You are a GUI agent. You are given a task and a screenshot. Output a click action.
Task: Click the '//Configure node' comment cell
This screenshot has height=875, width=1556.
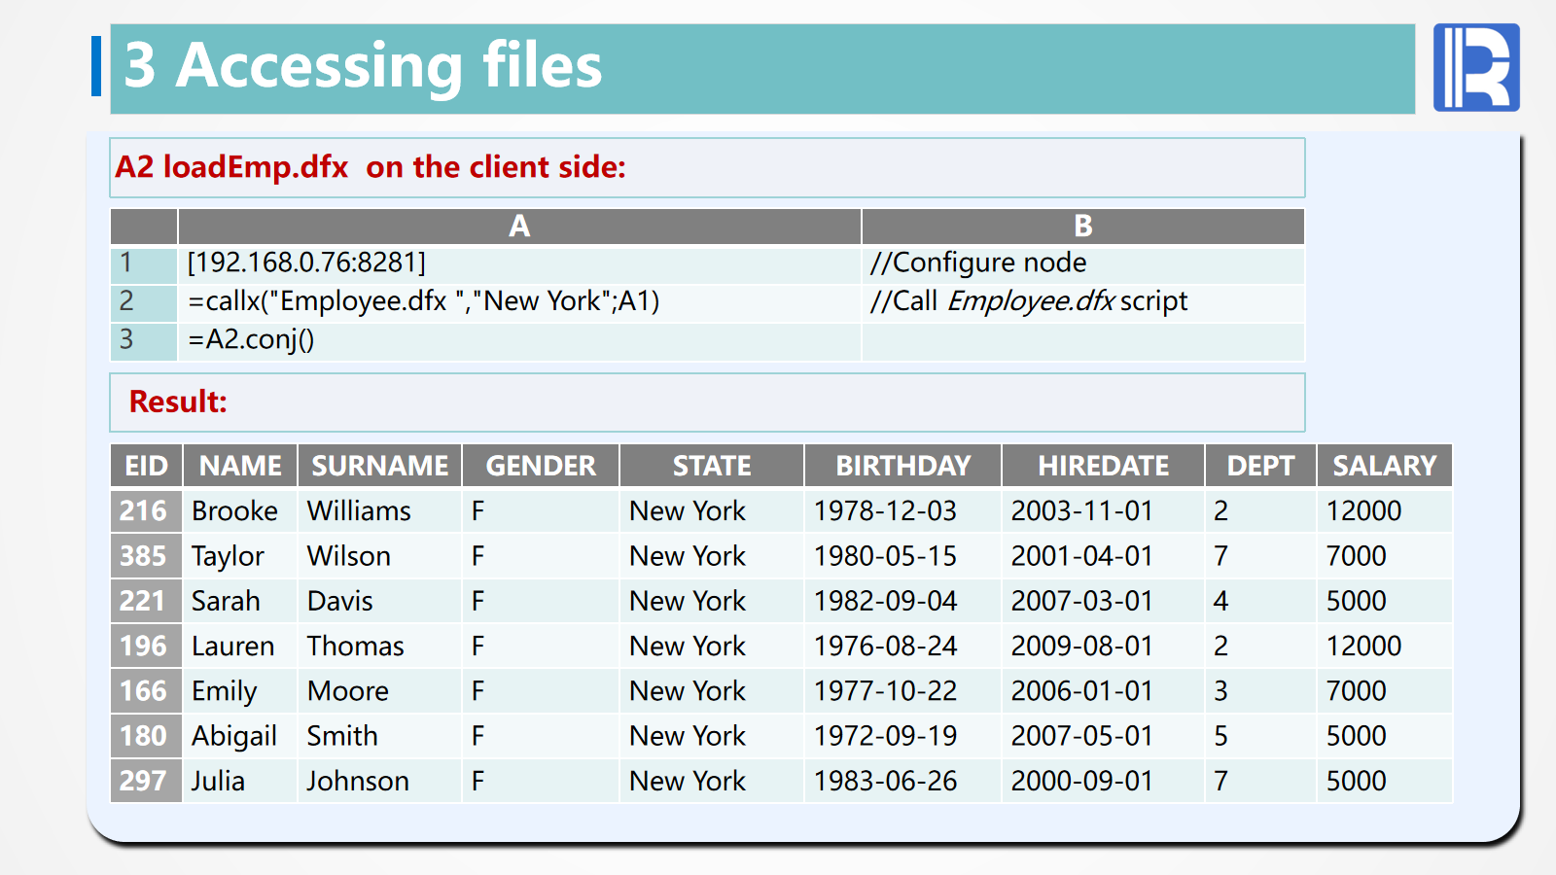(x=978, y=263)
